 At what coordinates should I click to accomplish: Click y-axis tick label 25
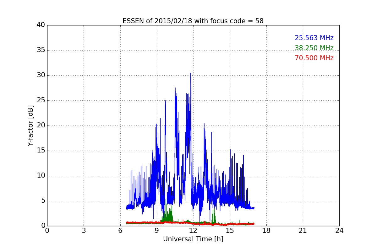click(41, 100)
